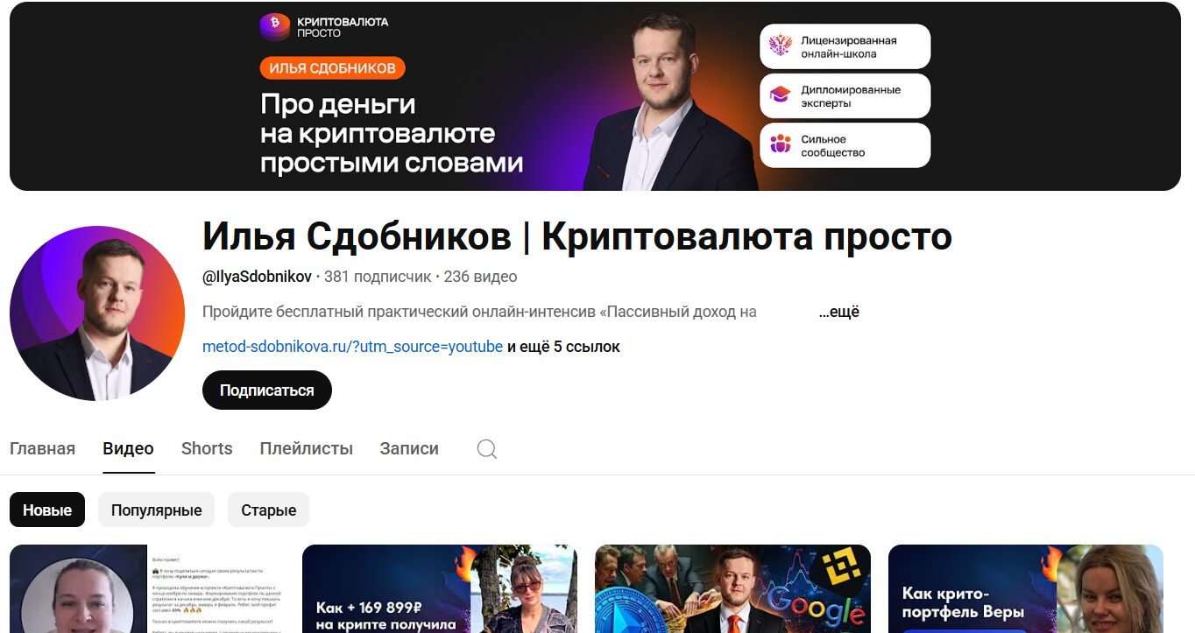Viewport: 1195px width, 633px height.
Task: Click the community people icon in the banner
Action: tap(780, 144)
